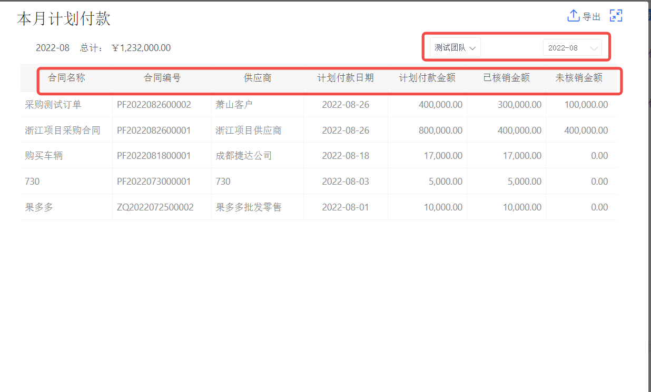Click supplier 果多多批发零售
The image size is (651, 392).
coord(249,207)
